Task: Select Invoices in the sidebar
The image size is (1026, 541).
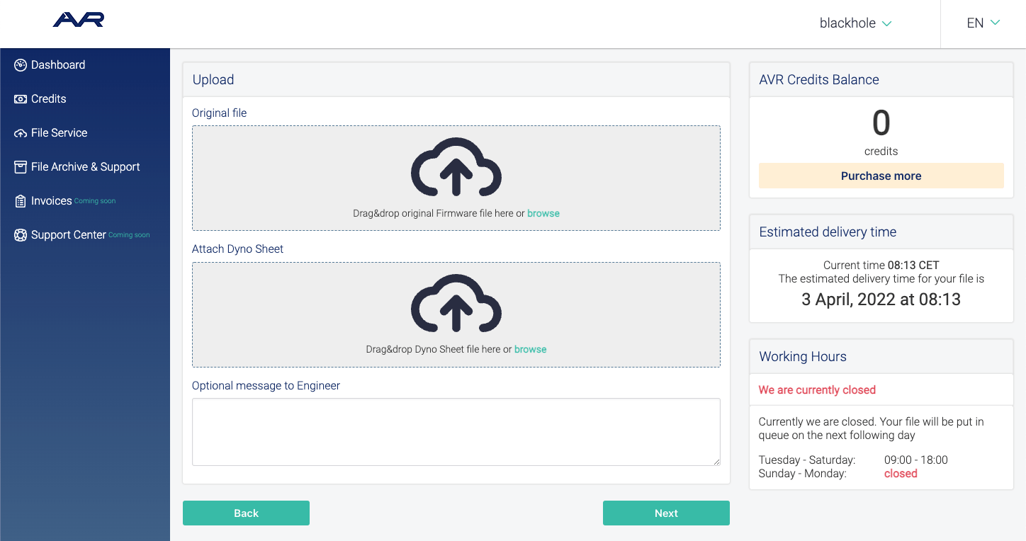Action: [52, 201]
